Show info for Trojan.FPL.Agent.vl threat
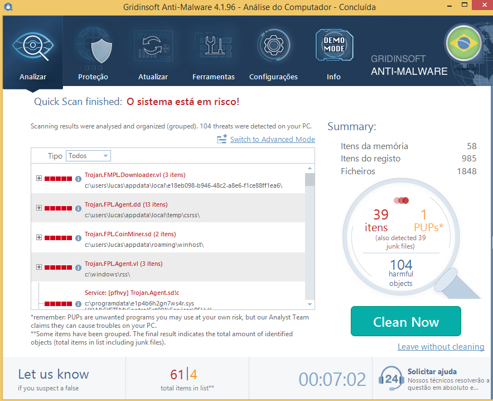 point(78,268)
